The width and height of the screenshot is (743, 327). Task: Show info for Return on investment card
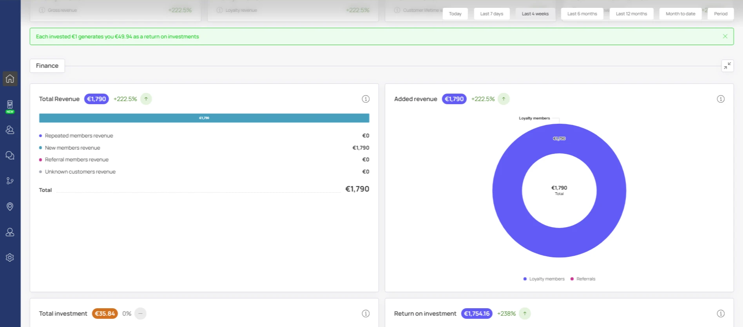[x=721, y=314]
